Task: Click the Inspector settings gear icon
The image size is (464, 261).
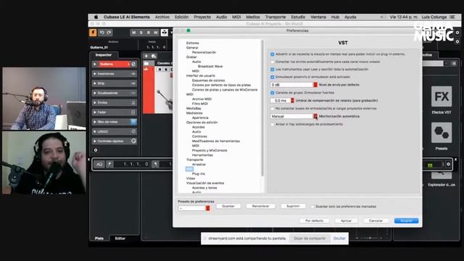Action: [x=96, y=150]
